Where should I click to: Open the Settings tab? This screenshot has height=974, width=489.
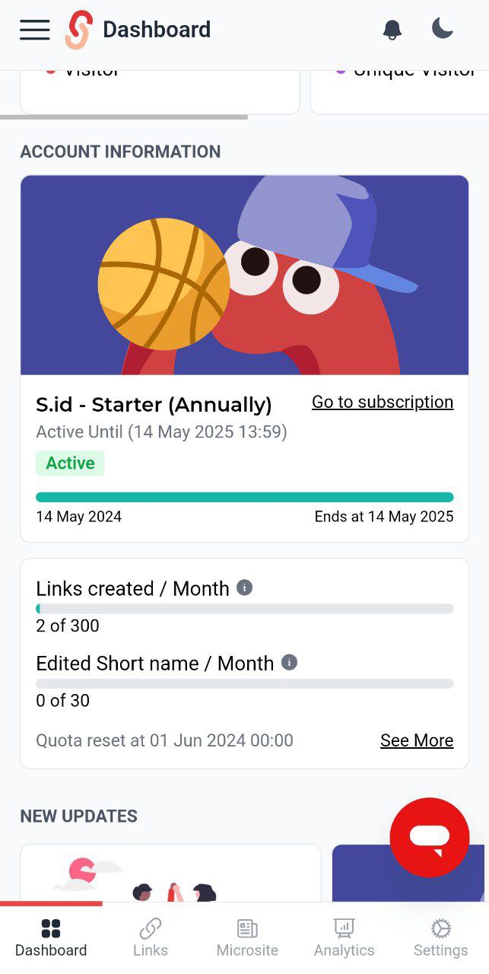[x=441, y=938]
